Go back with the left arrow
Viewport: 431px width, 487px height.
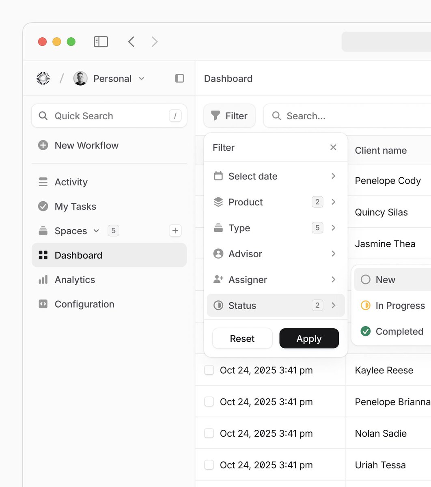131,42
